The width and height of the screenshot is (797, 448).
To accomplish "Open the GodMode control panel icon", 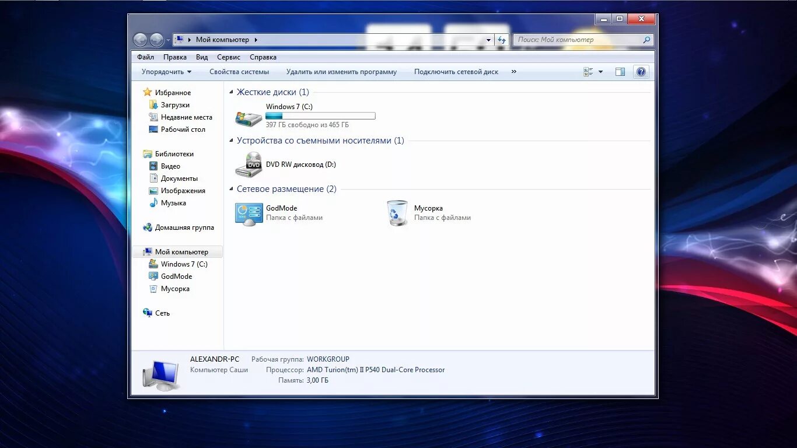I will click(249, 214).
